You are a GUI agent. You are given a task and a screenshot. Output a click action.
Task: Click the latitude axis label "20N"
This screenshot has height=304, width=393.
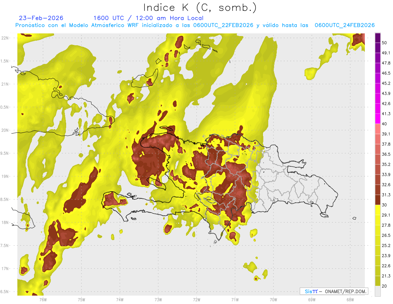coord(5,130)
